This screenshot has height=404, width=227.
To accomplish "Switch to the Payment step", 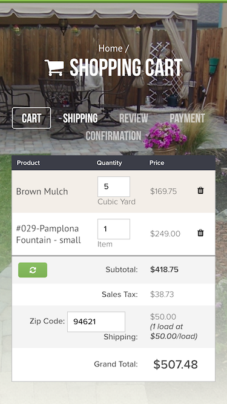I will pyautogui.click(x=187, y=118).
